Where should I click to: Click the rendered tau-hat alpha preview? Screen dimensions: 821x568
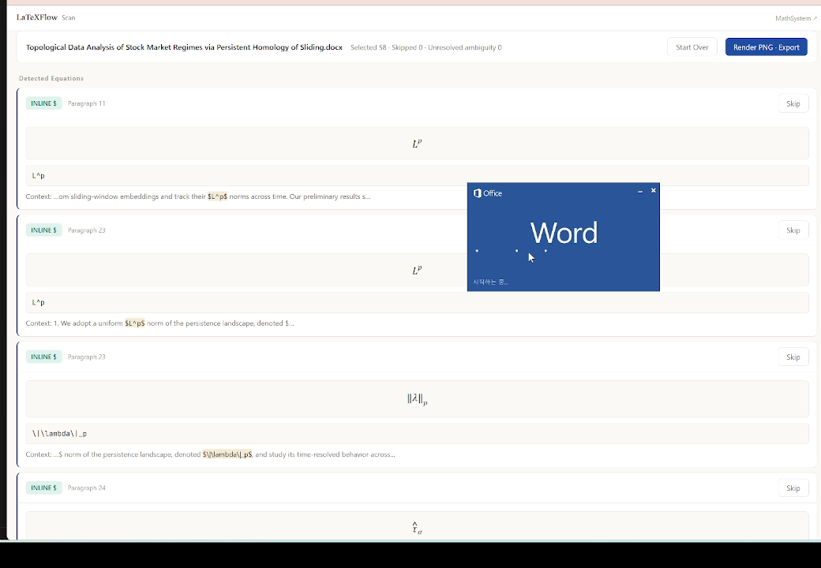[x=417, y=527]
